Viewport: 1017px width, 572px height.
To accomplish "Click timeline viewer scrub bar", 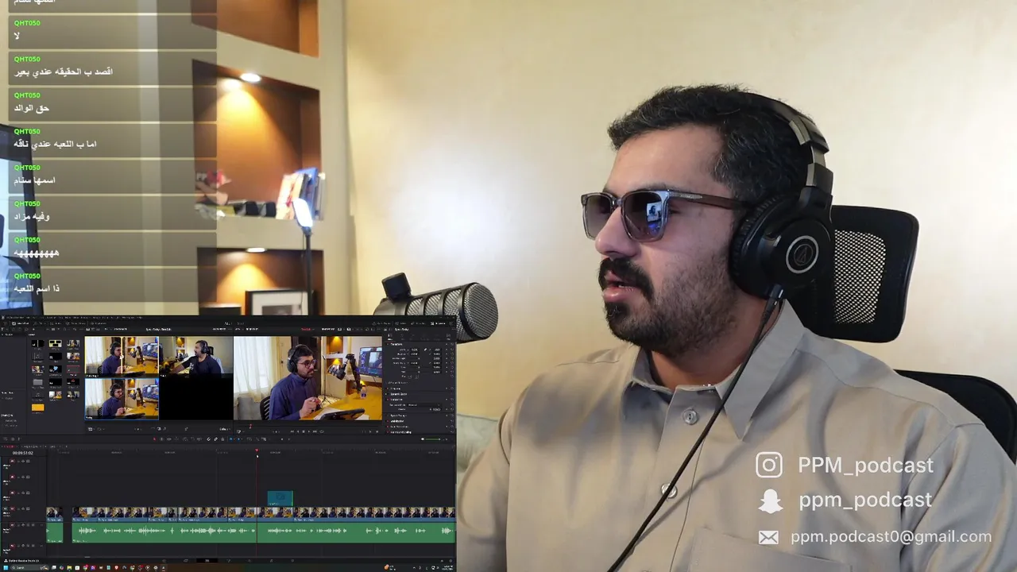I will 307,427.
